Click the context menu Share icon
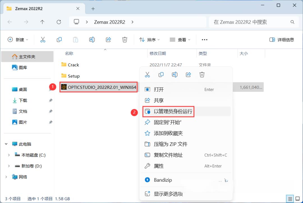The image size is (303, 203). pos(188,75)
